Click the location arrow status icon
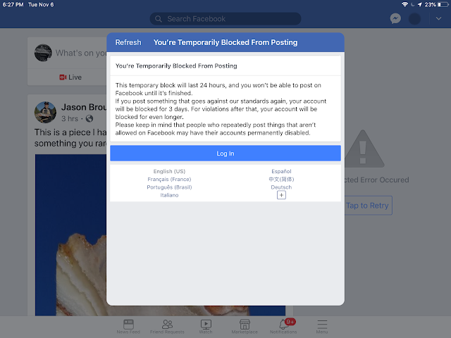 tap(420, 4)
